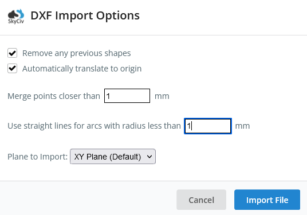307x215 pixels.
Task: Click the "Automatically translate to origin" label text
Action: pyautogui.click(x=82, y=69)
